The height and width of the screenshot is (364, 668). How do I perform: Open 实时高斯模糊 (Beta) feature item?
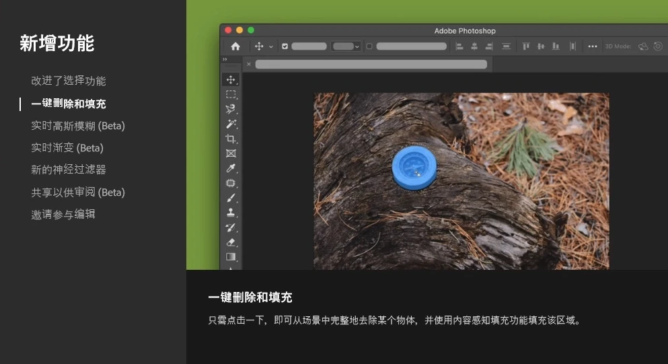pos(78,126)
